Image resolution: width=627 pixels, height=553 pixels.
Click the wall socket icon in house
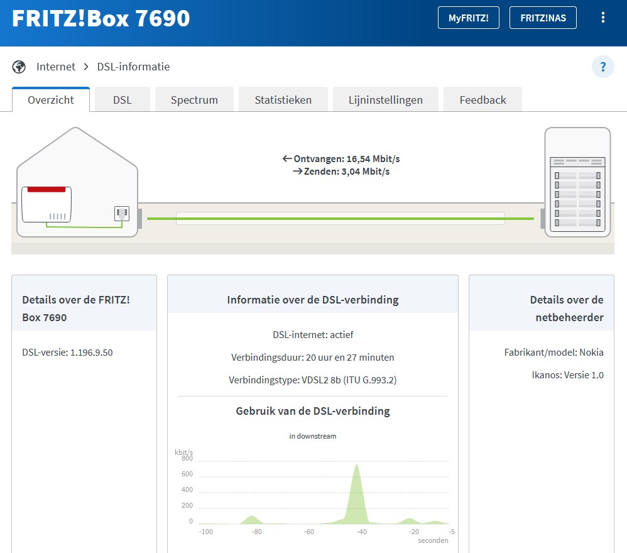pos(121,214)
